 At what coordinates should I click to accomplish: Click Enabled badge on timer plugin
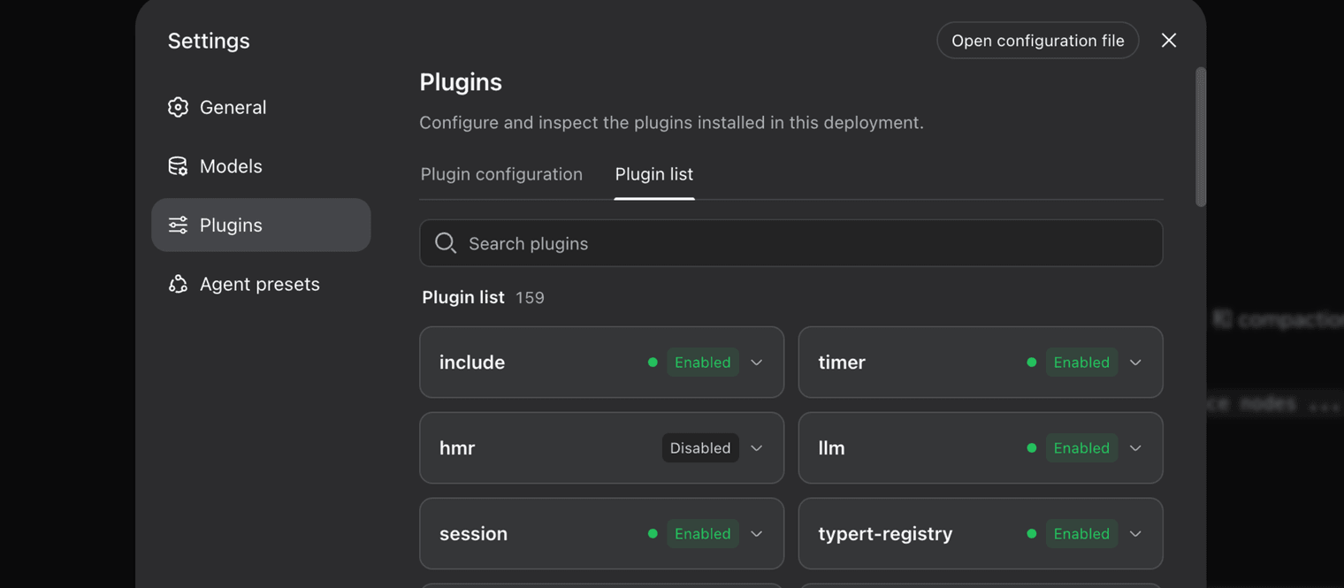tap(1081, 363)
